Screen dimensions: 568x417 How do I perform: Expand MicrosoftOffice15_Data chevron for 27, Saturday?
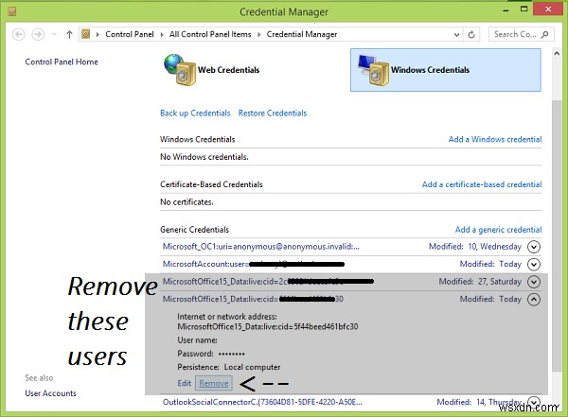(x=534, y=282)
